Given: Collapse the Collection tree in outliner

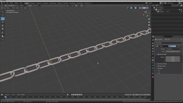Looking at the screenshot, I should click(154, 10).
